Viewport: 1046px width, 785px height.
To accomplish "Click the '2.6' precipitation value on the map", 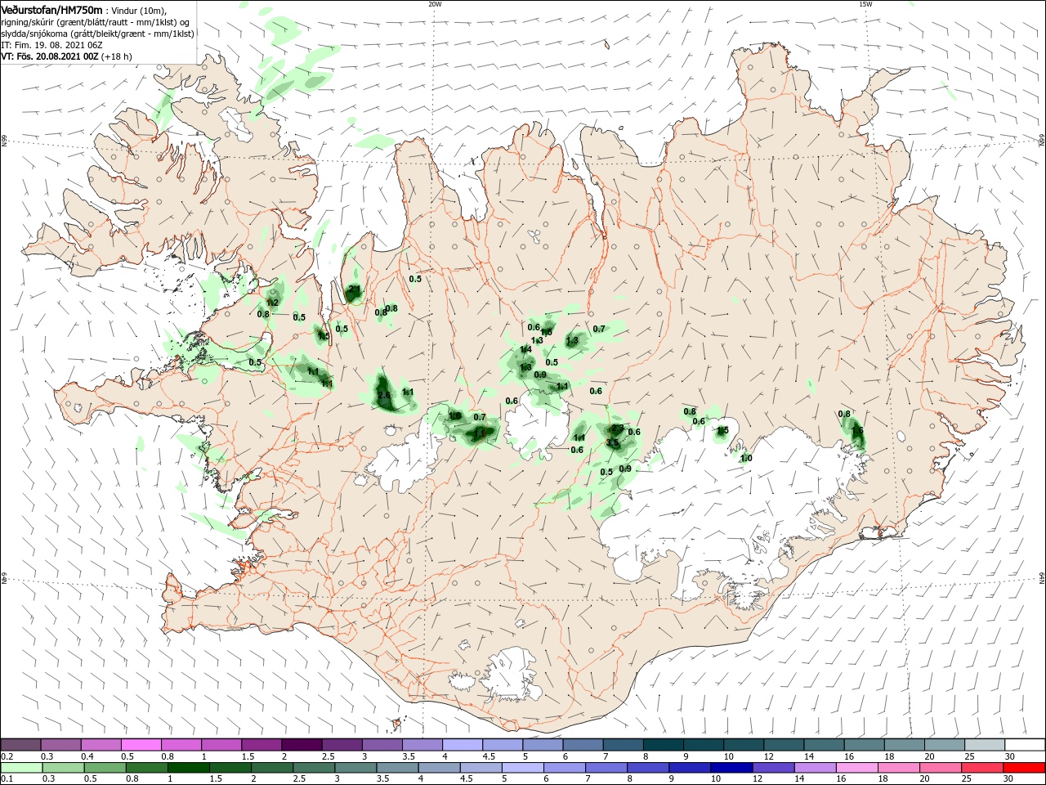I will tap(385, 395).
